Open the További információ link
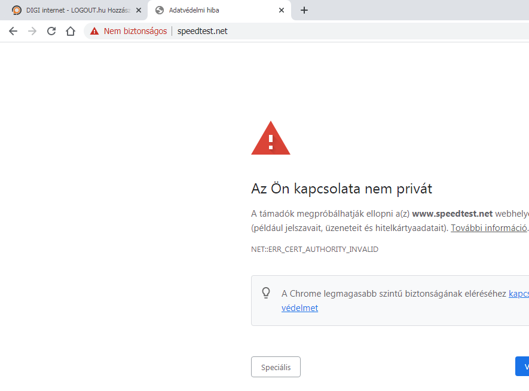529x391 pixels. [489, 227]
